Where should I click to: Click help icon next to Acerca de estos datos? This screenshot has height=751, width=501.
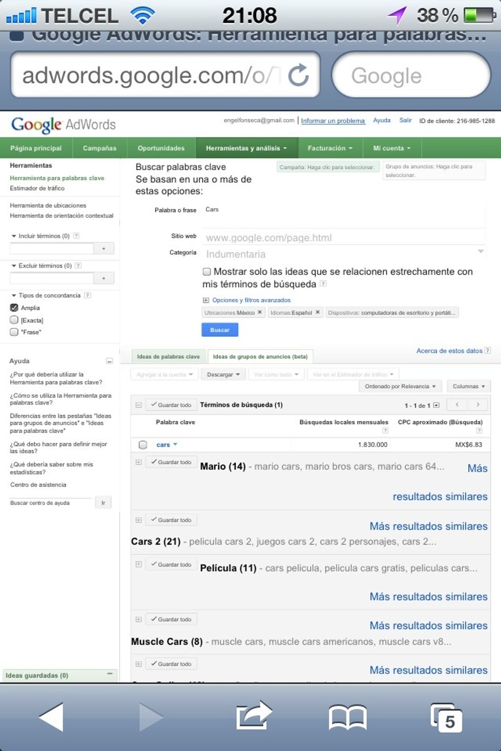click(488, 350)
